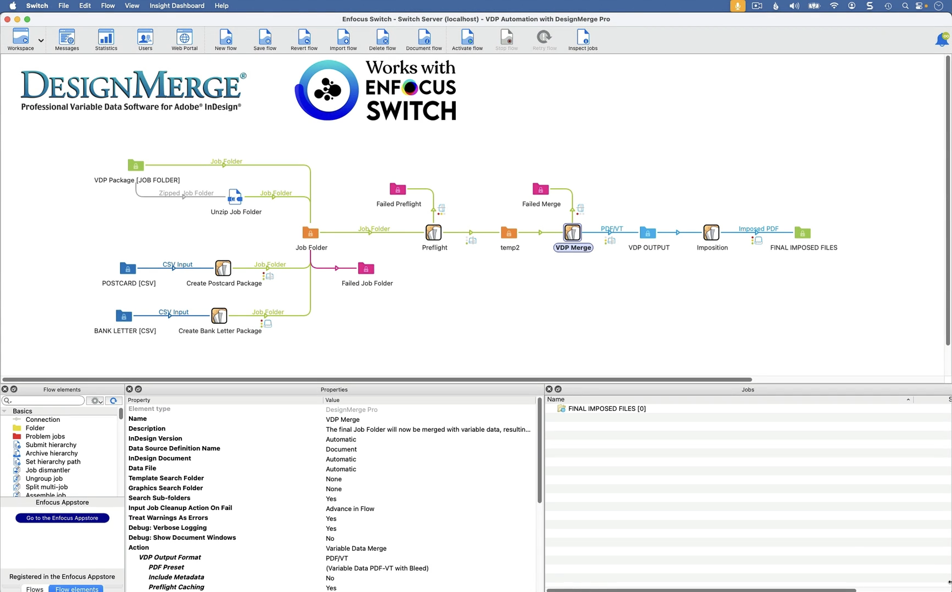Select the VDP Package job folder icon
The height and width of the screenshot is (592, 952).
coord(136,165)
